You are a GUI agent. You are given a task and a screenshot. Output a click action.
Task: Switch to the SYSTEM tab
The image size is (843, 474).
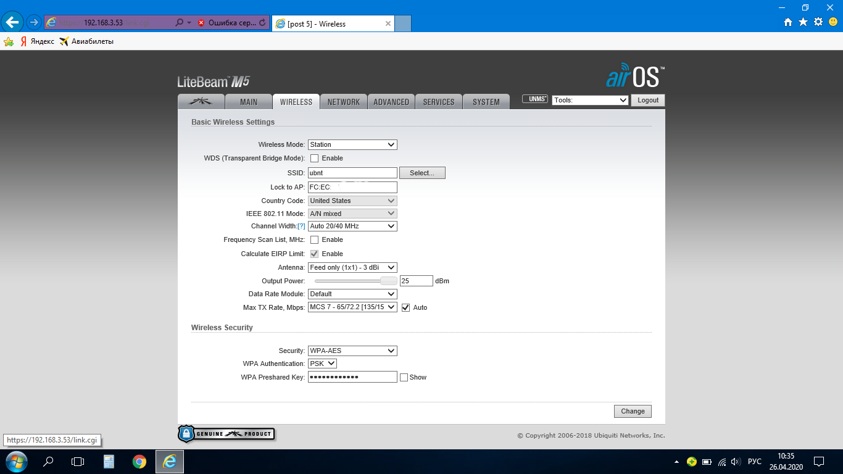pos(486,102)
